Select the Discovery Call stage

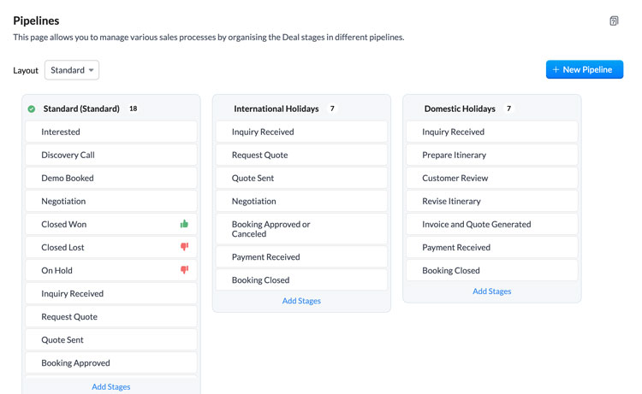111,155
